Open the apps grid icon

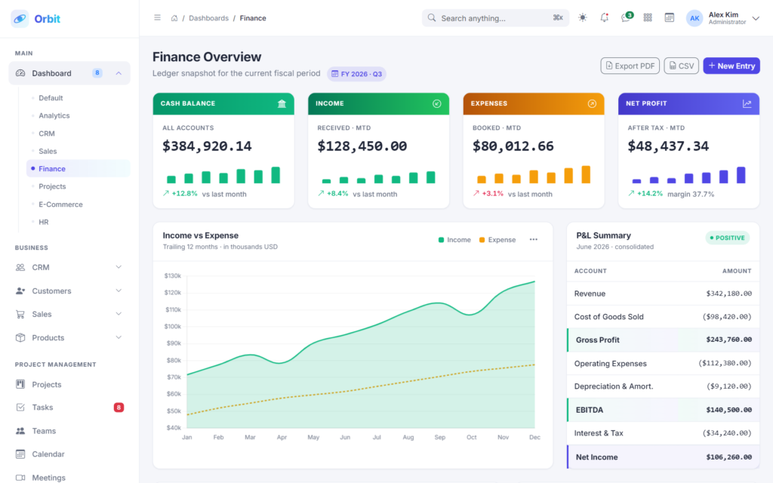[x=648, y=18]
